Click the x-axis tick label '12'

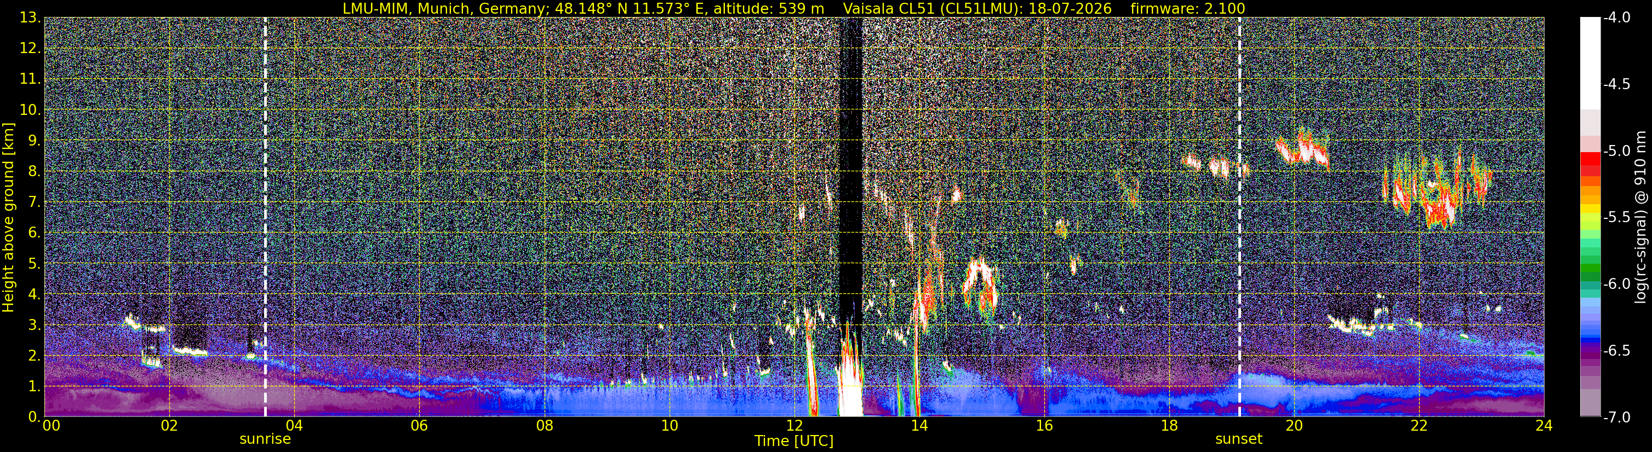pos(794,426)
